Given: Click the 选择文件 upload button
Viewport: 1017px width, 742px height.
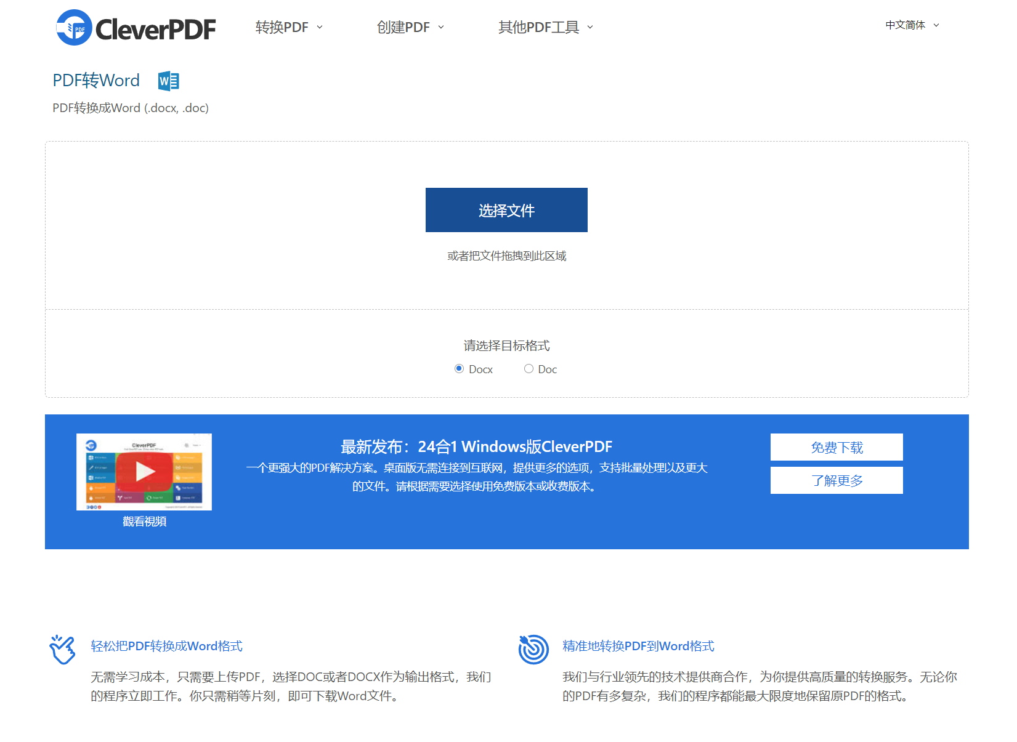Looking at the screenshot, I should 506,210.
